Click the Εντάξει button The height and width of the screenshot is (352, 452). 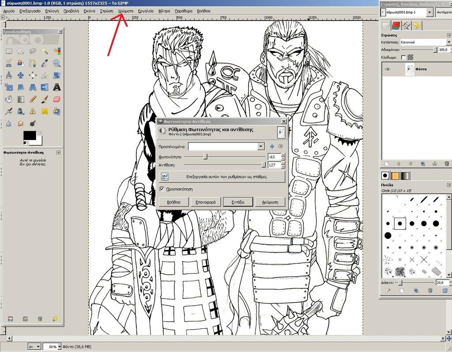[238, 202]
